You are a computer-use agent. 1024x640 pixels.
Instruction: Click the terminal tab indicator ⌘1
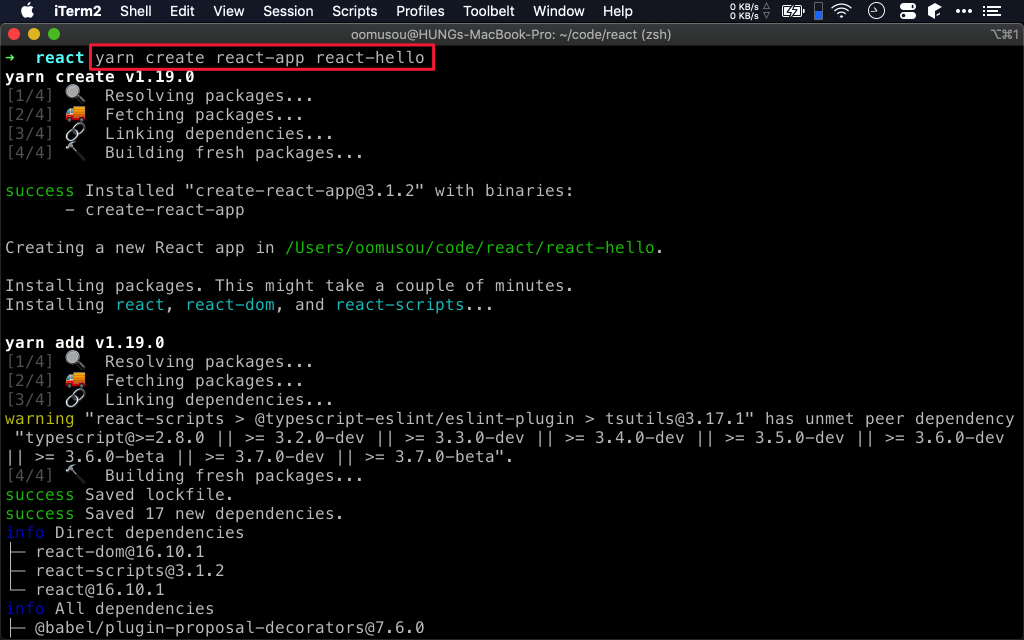pyautogui.click(x=1003, y=34)
